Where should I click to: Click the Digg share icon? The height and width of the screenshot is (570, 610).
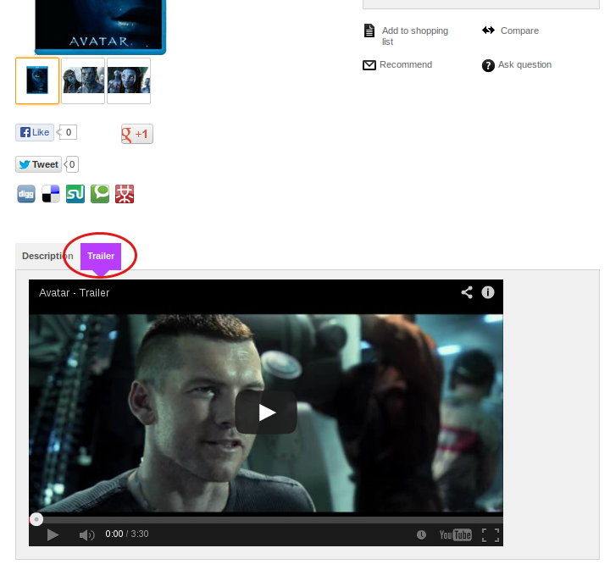pyautogui.click(x=26, y=194)
